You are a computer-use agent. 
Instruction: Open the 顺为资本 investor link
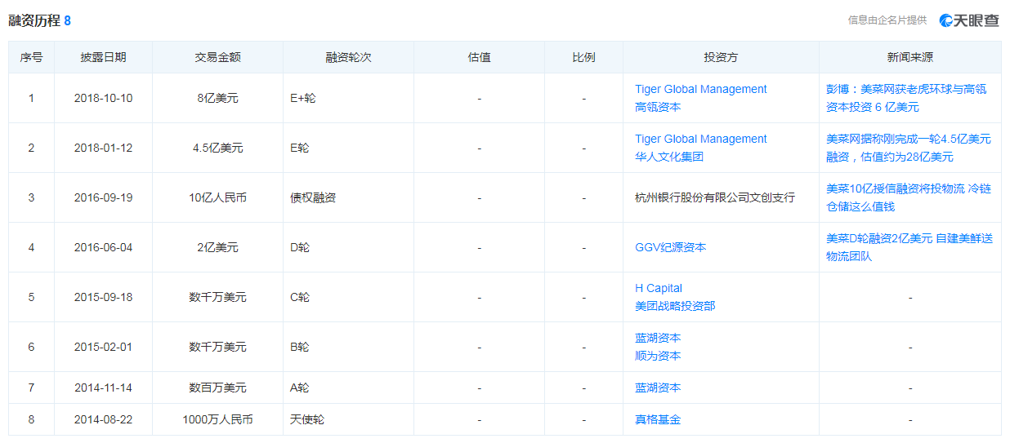(x=658, y=356)
